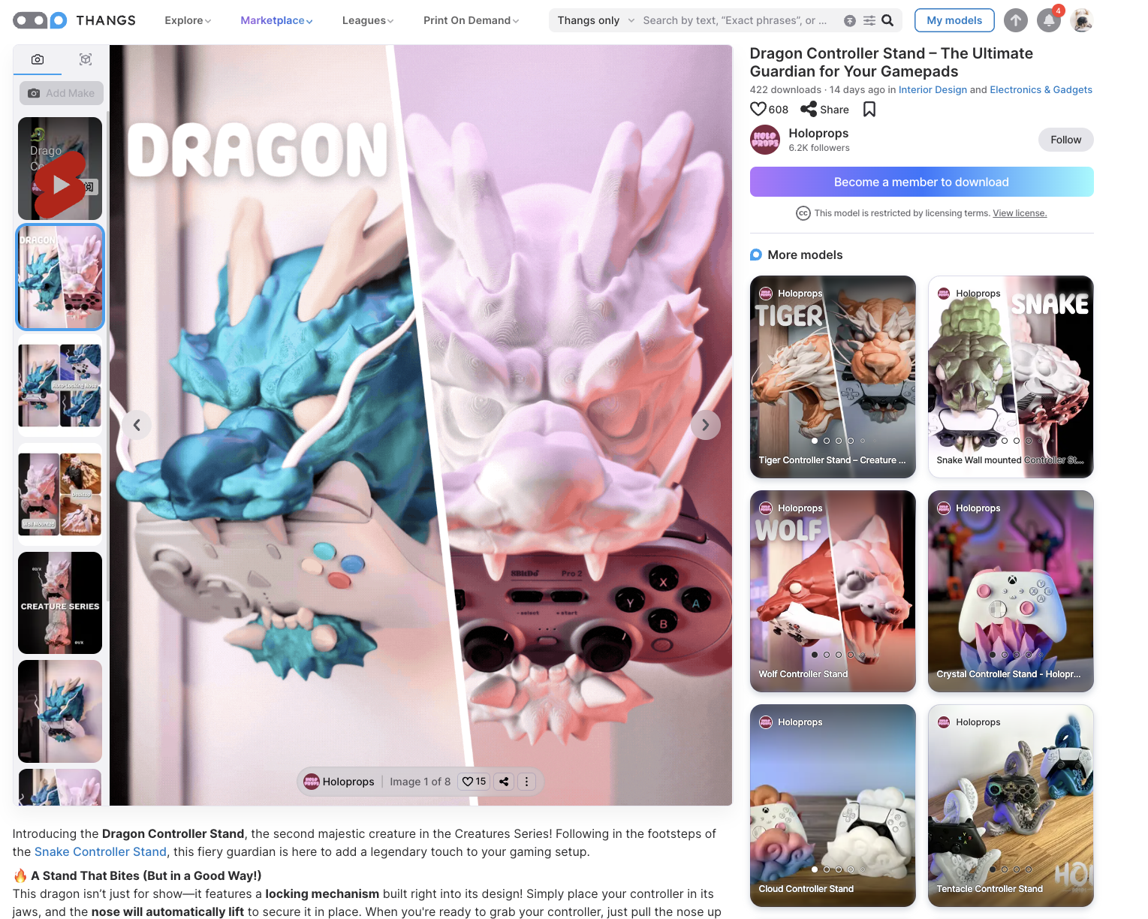Show next image with right arrow
This screenshot has width=1148, height=919.
click(x=705, y=425)
